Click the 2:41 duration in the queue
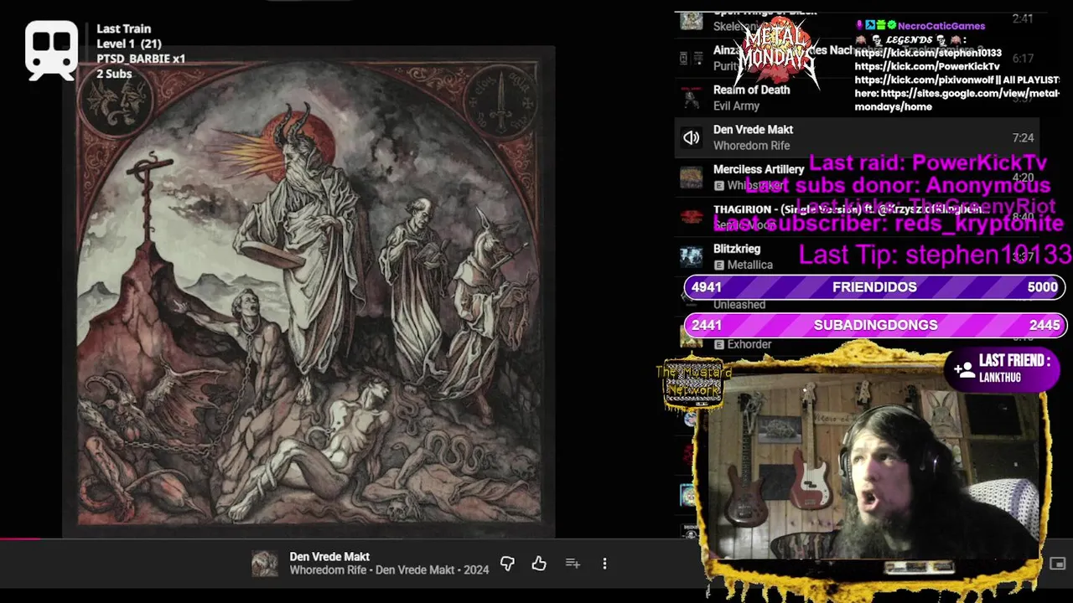The width and height of the screenshot is (1073, 603). pos(1023,18)
